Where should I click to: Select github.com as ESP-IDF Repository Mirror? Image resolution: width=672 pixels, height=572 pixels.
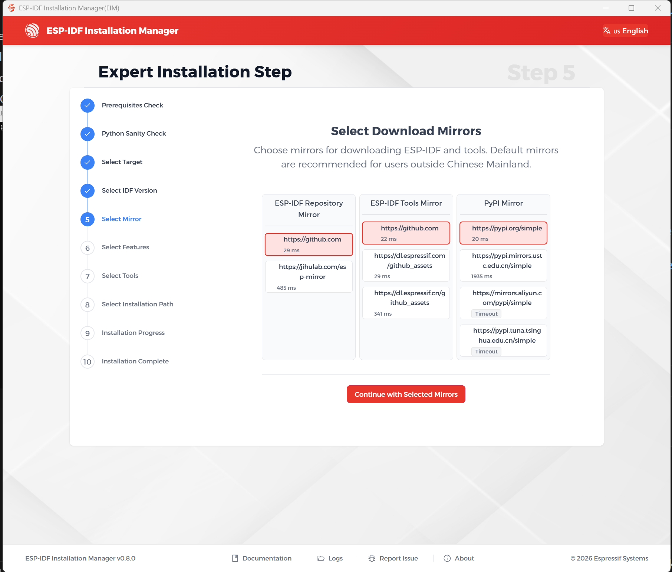pyautogui.click(x=309, y=245)
